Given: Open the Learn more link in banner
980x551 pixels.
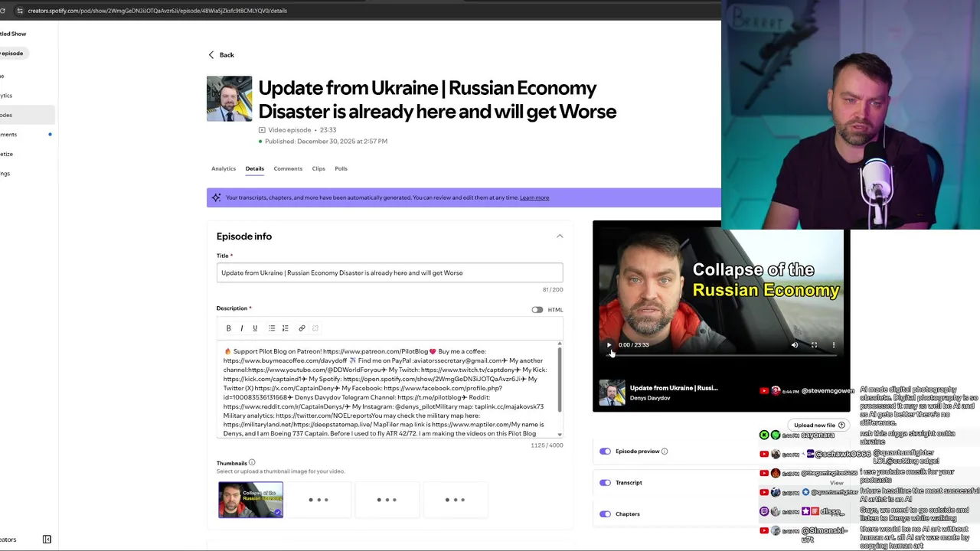Looking at the screenshot, I should (534, 197).
